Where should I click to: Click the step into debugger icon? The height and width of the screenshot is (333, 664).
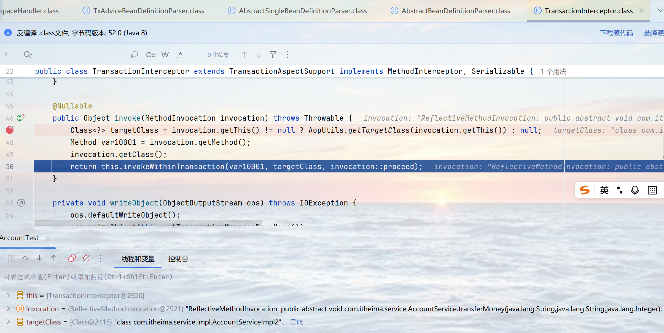click(x=39, y=258)
